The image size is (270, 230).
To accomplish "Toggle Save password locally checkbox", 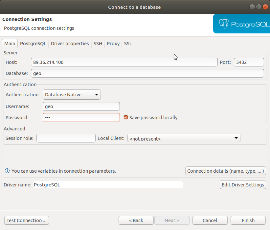I will click(x=126, y=118).
